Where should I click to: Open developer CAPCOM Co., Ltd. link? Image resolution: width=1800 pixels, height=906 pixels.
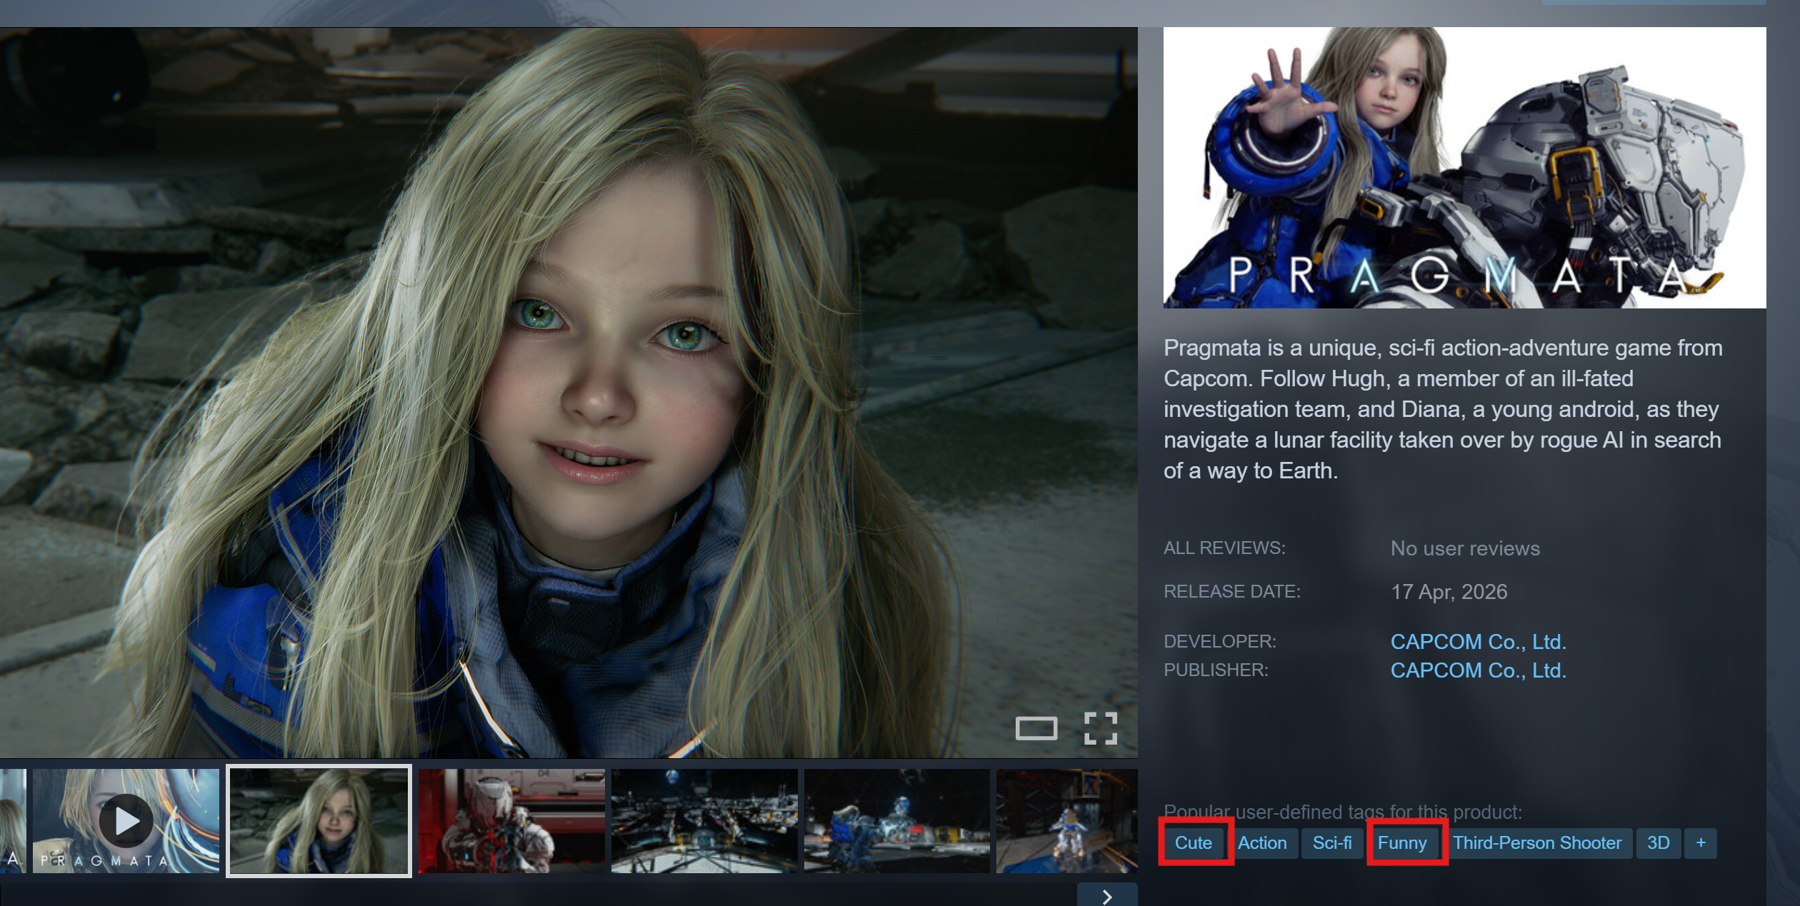tap(1478, 642)
